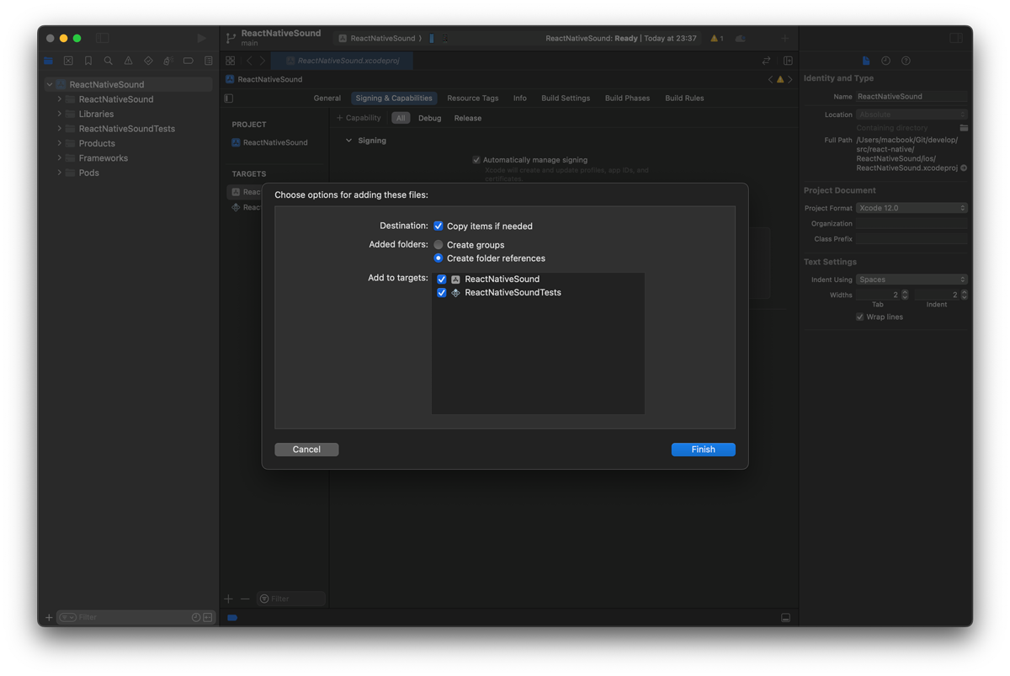This screenshot has height=676, width=1010.
Task: Click the Indent width stepper
Action: 965,295
